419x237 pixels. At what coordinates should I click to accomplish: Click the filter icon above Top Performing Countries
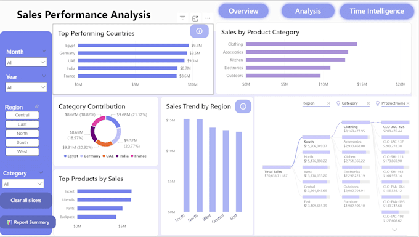click(182, 18)
